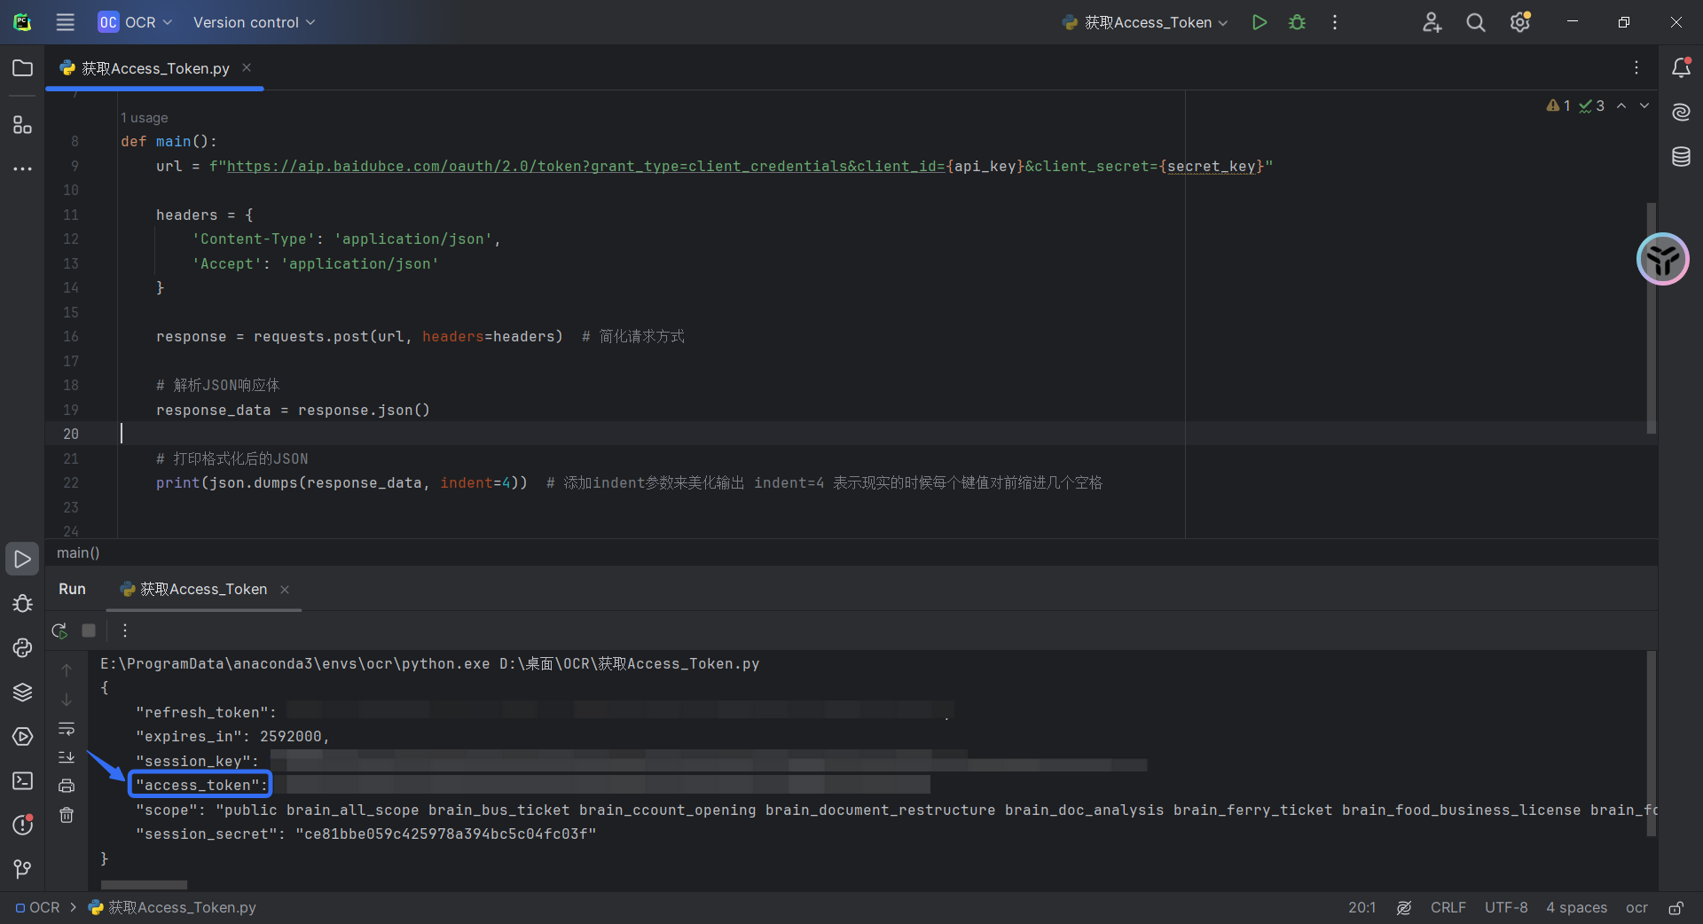
Task: Show more tool windows ellipsis
Action: coord(22,168)
